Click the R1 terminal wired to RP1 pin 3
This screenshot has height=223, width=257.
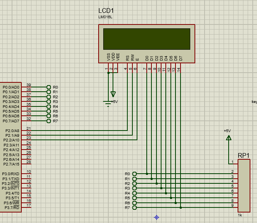[134, 179]
